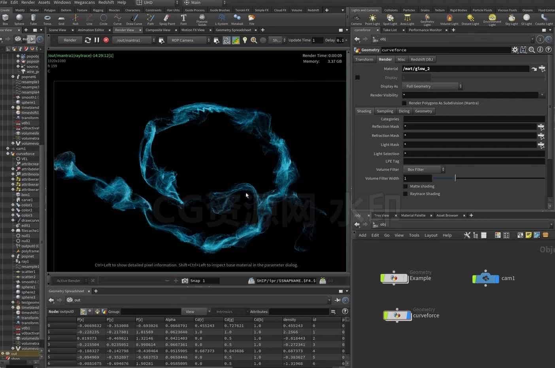Open the Tools menu in network editor

[414, 235]
